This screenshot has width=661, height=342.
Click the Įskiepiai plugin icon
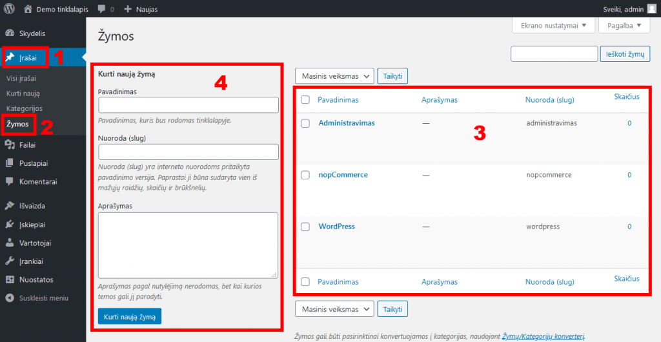click(x=10, y=225)
